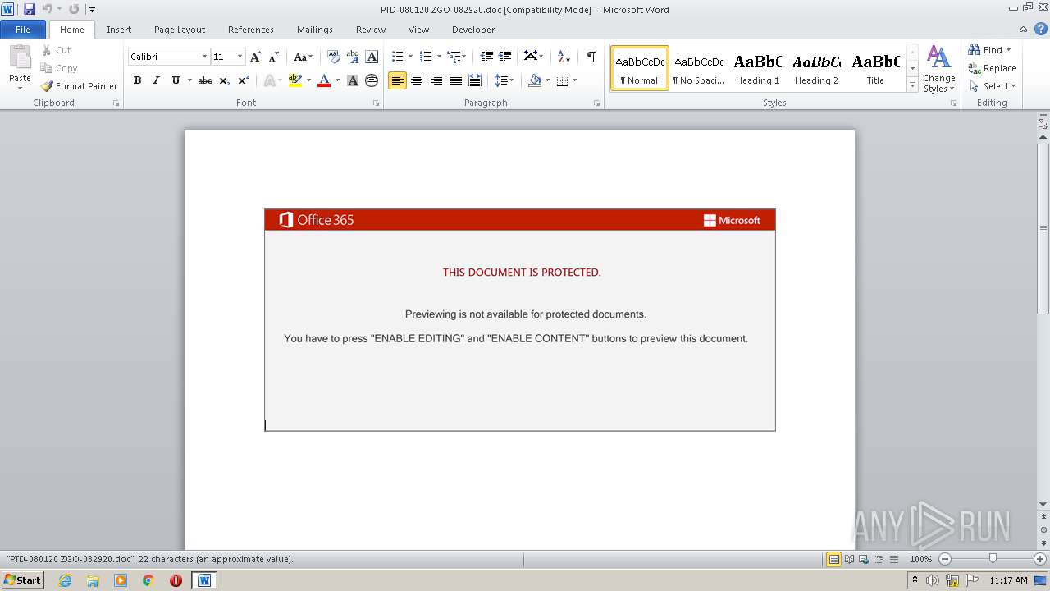
Task: Select Align Text Left
Action: [397, 80]
